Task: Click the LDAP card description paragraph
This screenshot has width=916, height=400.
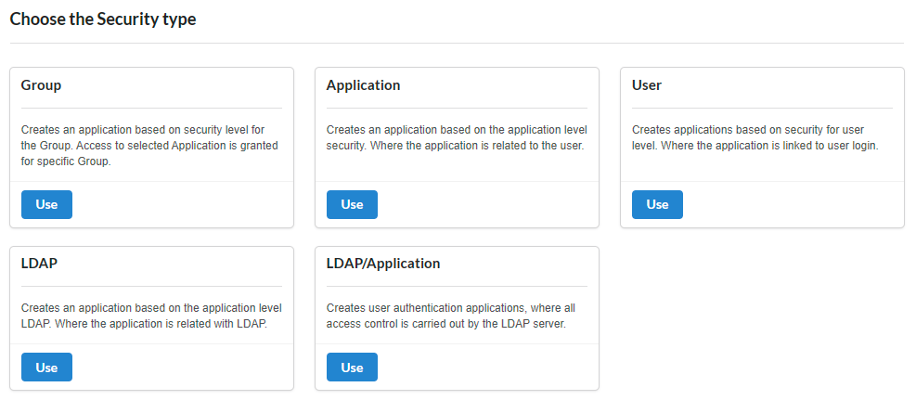Action: tap(151, 316)
